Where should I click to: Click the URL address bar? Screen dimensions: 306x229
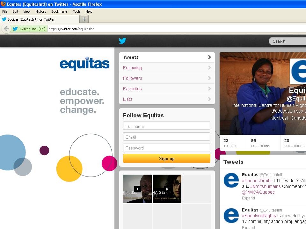pyautogui.click(x=177, y=29)
